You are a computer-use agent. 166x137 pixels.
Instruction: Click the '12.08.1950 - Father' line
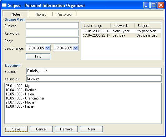(20, 106)
